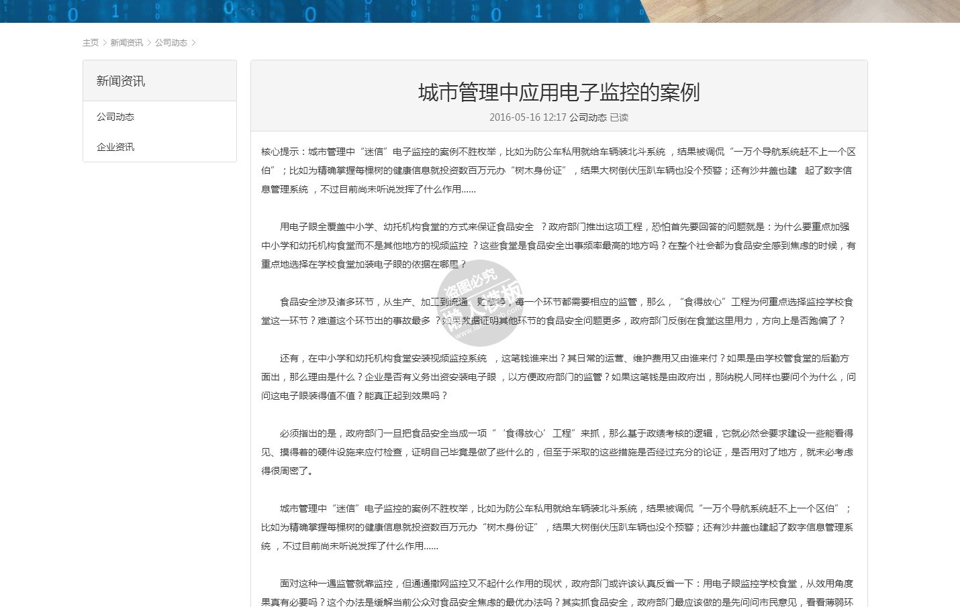Select the 新闻资讯 sidebar panel heading
The image size is (960, 607).
tap(121, 81)
